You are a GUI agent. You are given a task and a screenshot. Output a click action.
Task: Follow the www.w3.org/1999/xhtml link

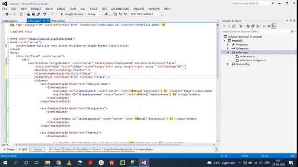click(x=51, y=39)
